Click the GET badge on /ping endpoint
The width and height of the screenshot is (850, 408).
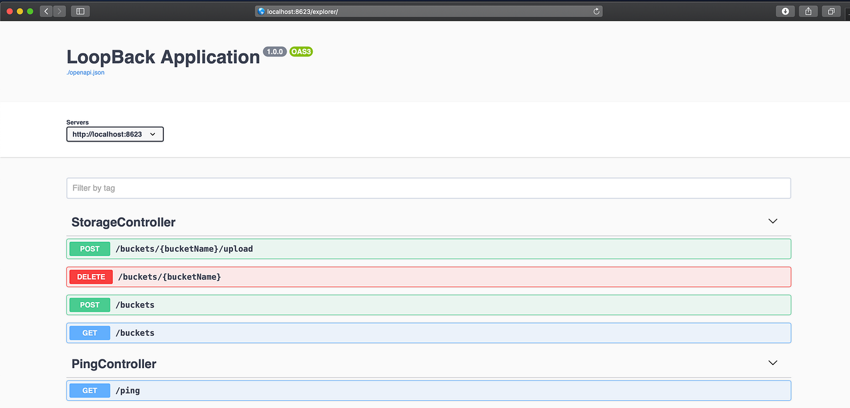coord(89,390)
